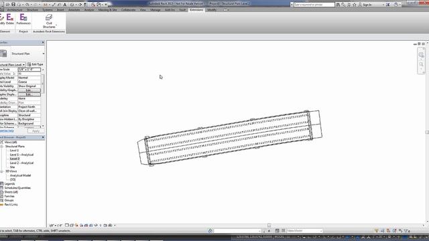The image size is (429, 241).
Task: Select Revit Links in Project Browser
Action: click(x=11, y=204)
